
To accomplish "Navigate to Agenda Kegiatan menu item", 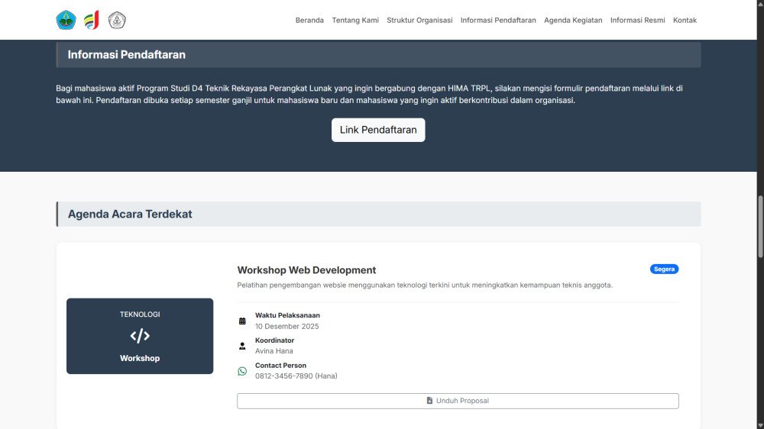I will pyautogui.click(x=573, y=21).
